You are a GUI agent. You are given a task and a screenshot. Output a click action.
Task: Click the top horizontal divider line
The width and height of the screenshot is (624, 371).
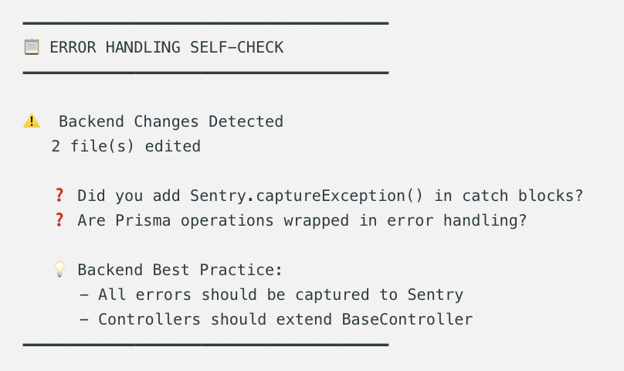pos(205,23)
